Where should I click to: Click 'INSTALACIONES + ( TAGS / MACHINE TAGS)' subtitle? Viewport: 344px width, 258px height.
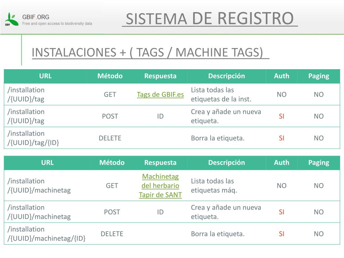click(147, 52)
